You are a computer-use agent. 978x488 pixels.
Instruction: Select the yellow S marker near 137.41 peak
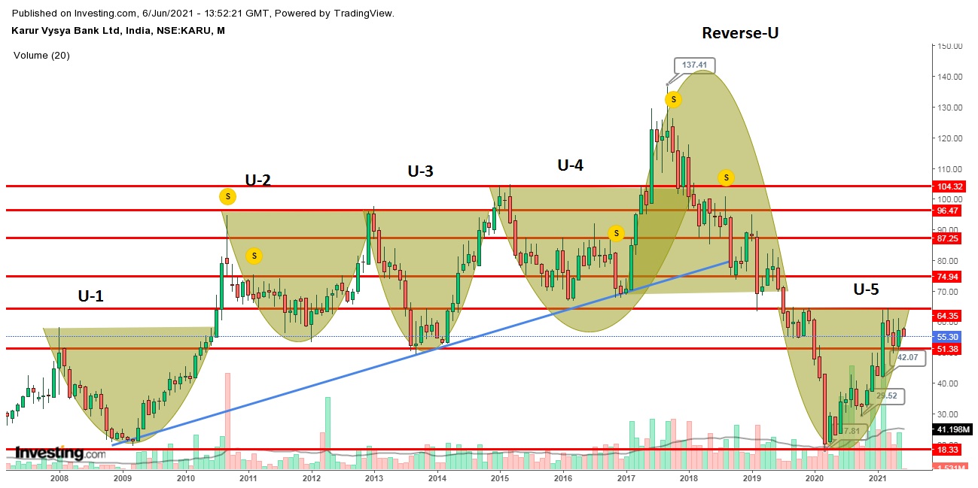point(674,99)
